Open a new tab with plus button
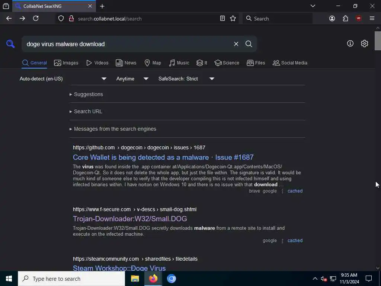 pos(102,6)
